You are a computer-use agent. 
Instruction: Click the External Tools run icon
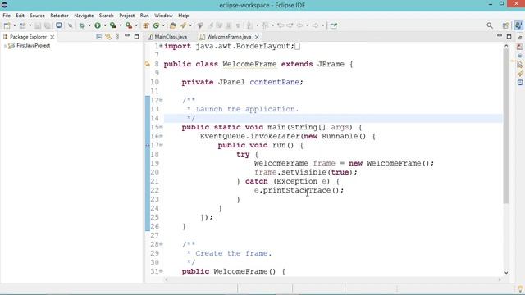coord(129,25)
